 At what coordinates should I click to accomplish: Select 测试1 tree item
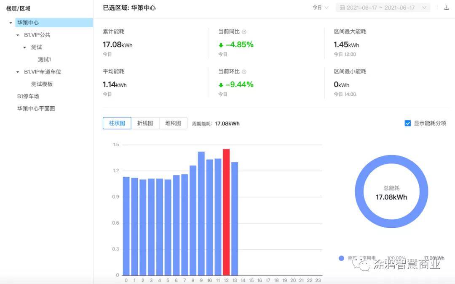pos(44,60)
